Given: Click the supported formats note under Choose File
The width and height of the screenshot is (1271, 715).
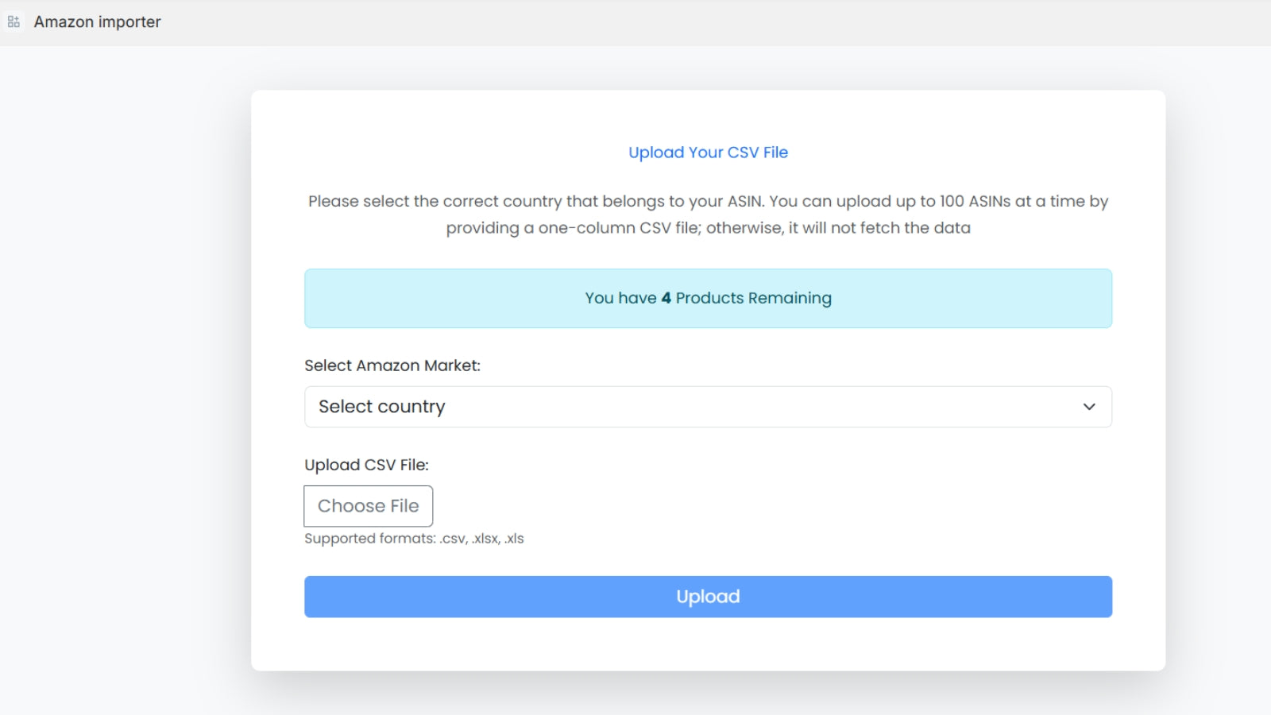Looking at the screenshot, I should (x=414, y=538).
